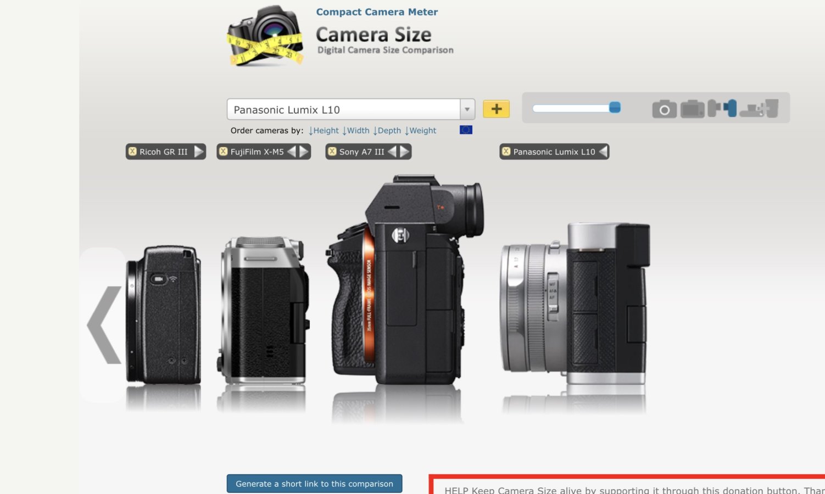Click the blue size slider handle
This screenshot has height=494, width=825.
click(615, 108)
